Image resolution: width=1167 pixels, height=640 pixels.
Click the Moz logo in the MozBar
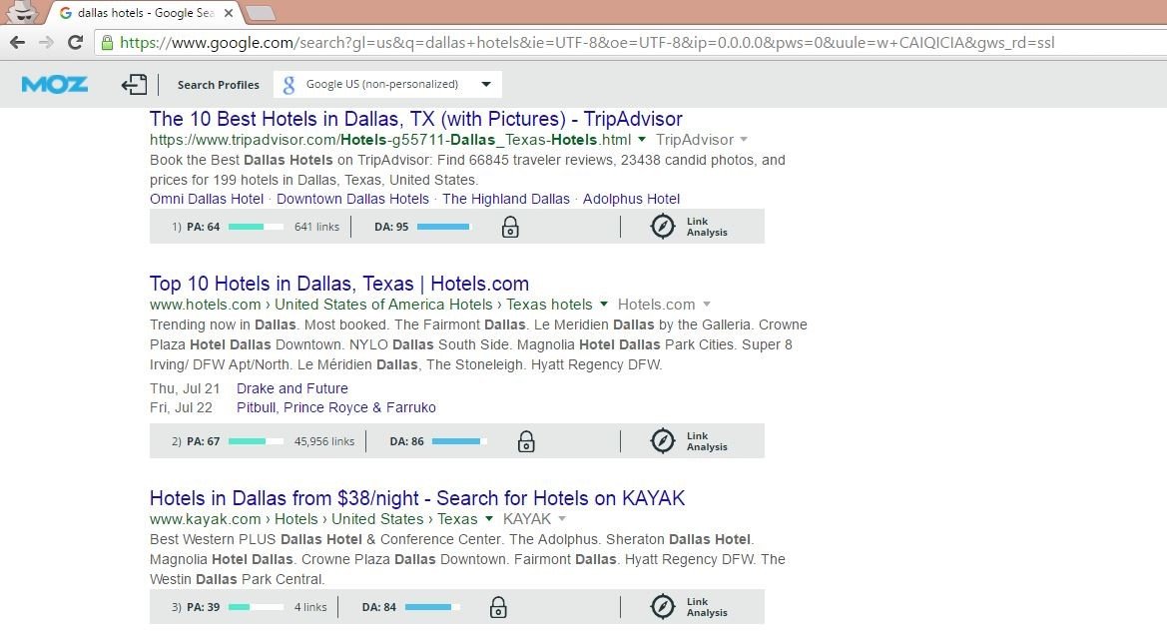pyautogui.click(x=54, y=84)
